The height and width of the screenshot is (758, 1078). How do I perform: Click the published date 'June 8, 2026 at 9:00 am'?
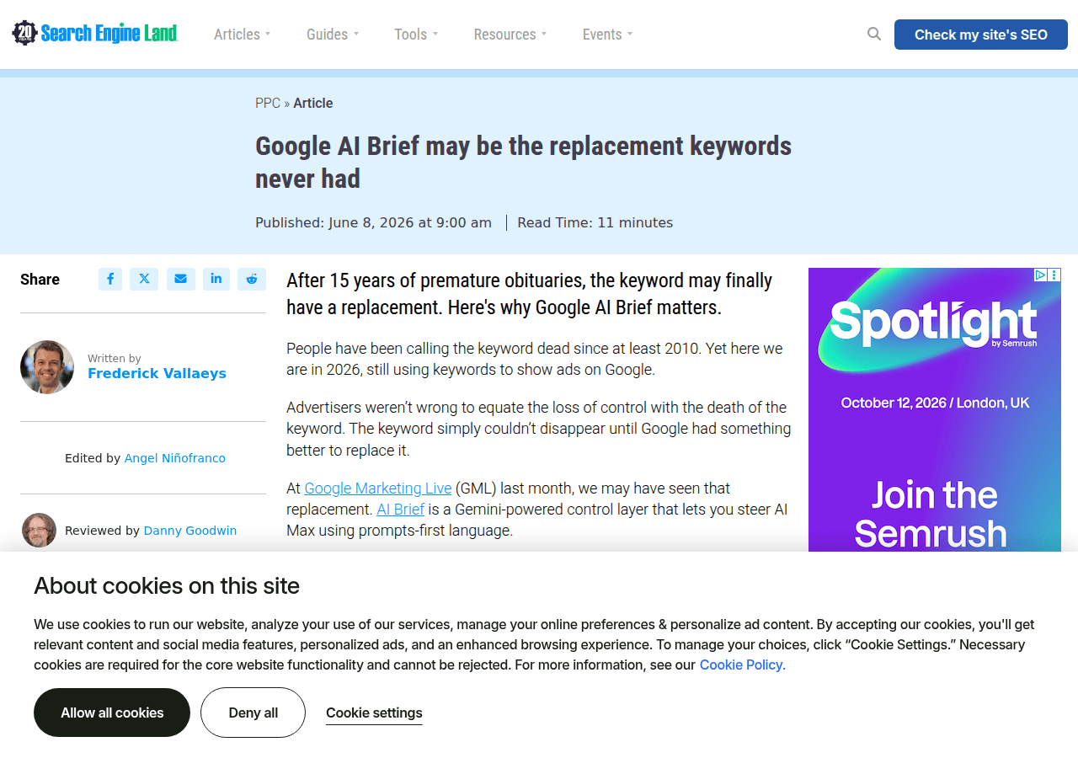click(410, 222)
